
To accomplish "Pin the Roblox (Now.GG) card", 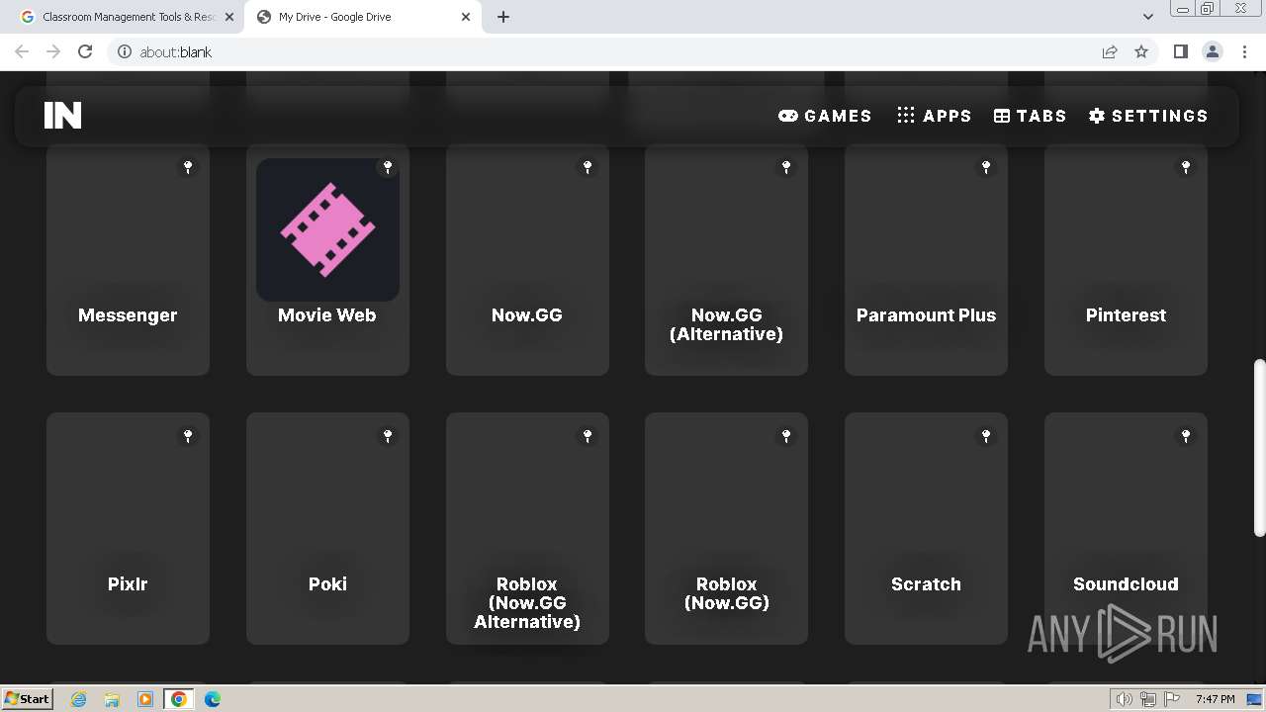I will [x=786, y=436].
